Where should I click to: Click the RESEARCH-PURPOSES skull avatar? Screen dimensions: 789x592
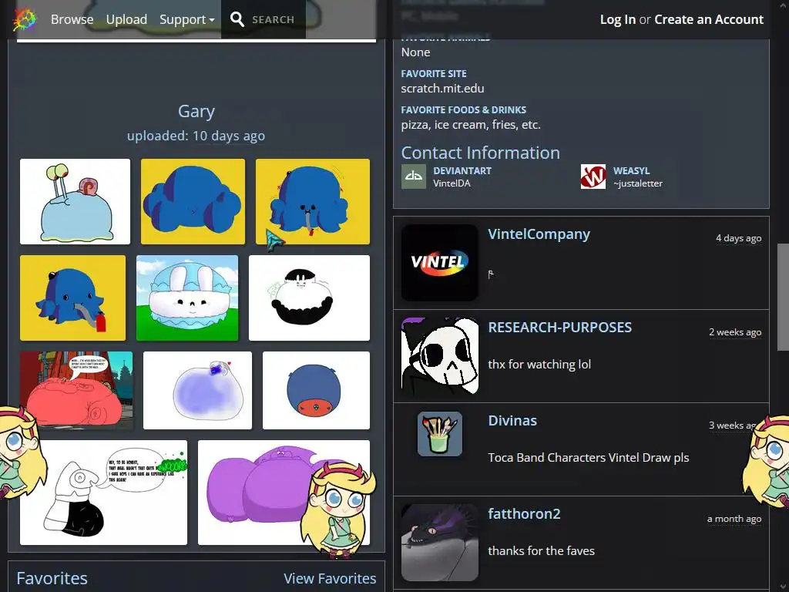[x=440, y=356]
